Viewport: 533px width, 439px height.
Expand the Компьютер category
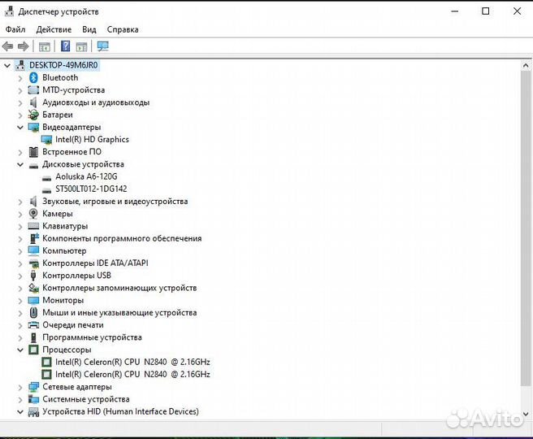coord(20,251)
